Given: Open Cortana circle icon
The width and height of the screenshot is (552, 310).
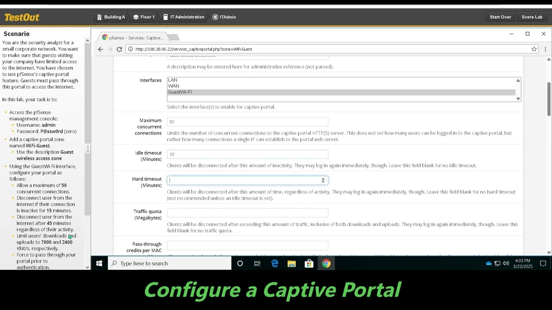Looking at the screenshot, I should [240, 263].
